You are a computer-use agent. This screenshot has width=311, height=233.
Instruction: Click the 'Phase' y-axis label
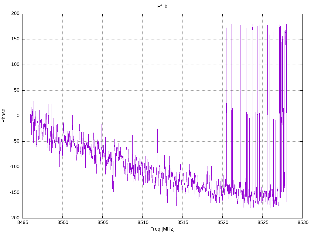pyautogui.click(x=4, y=116)
